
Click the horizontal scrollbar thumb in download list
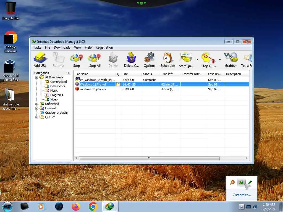[149, 158]
